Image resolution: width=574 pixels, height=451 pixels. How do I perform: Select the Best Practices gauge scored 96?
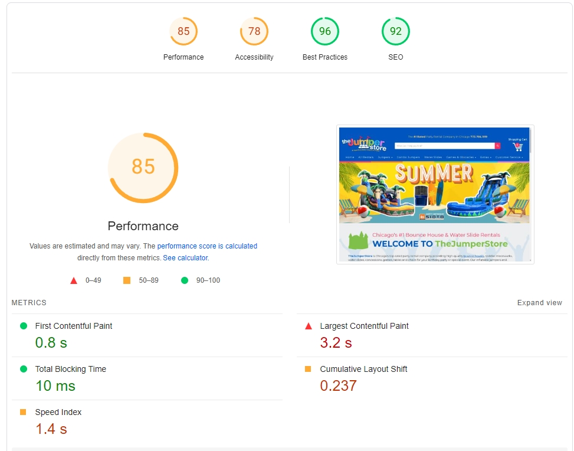pos(325,31)
